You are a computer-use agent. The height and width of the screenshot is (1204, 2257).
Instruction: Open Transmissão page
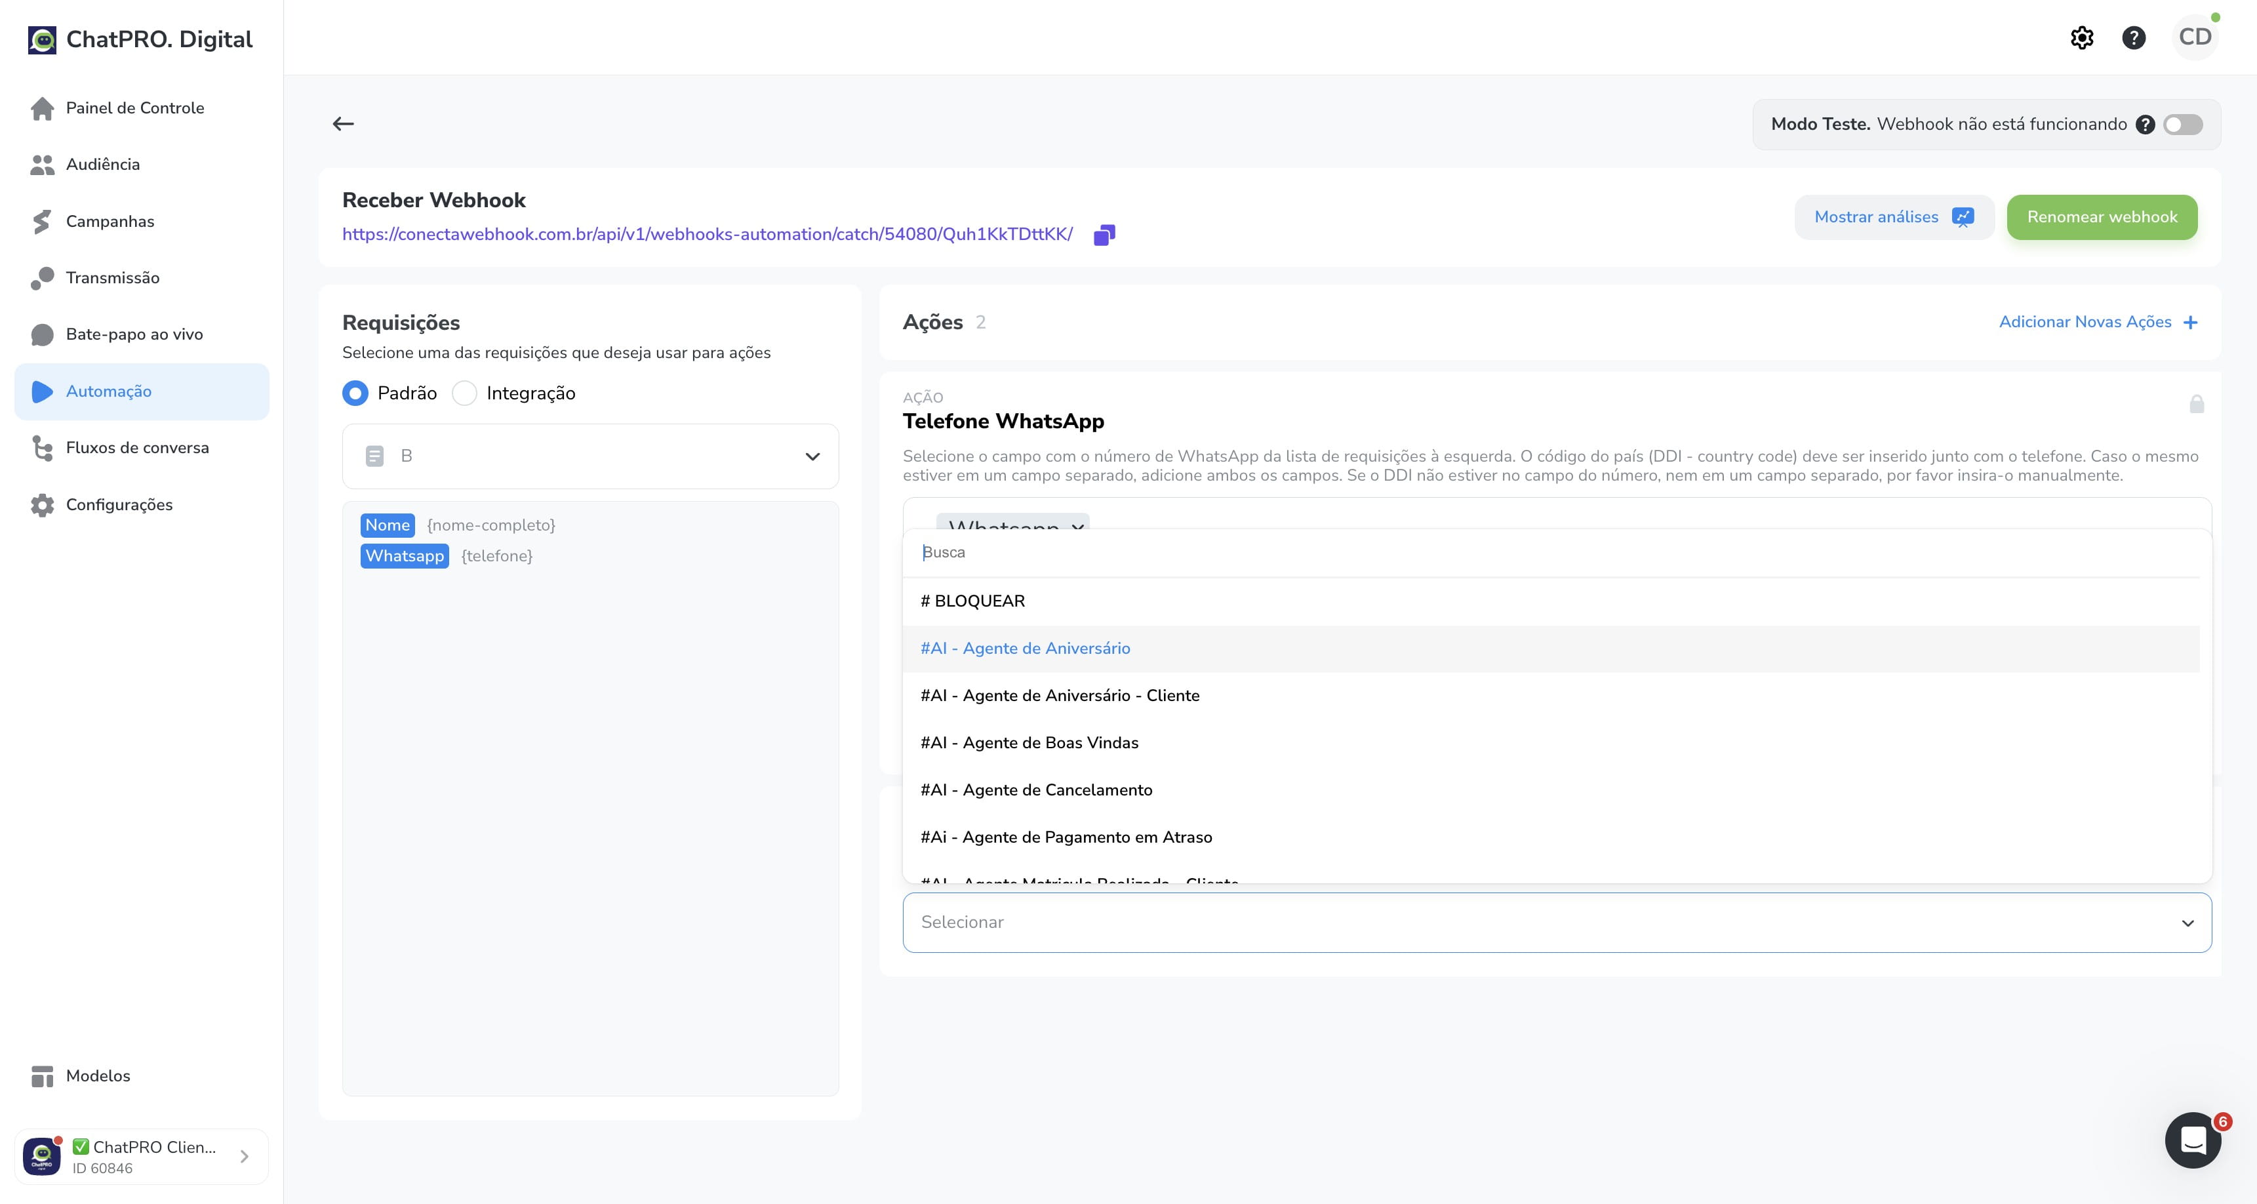pos(142,278)
